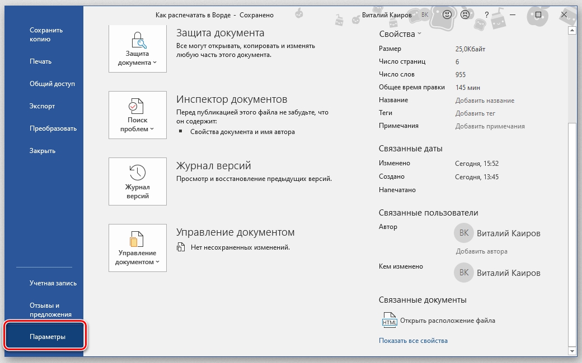The image size is (582, 363).
Task: Open the Печать menu item
Action: tap(40, 61)
